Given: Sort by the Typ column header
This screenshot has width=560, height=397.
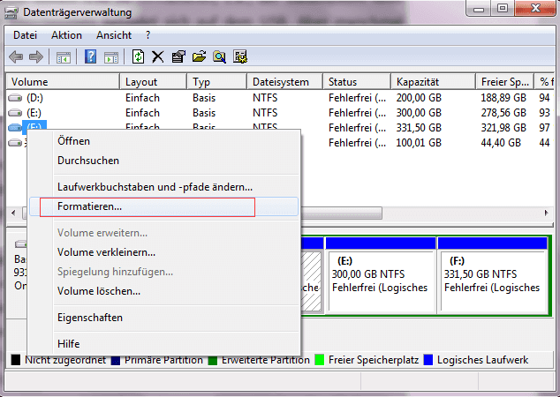Looking at the screenshot, I should pos(216,82).
